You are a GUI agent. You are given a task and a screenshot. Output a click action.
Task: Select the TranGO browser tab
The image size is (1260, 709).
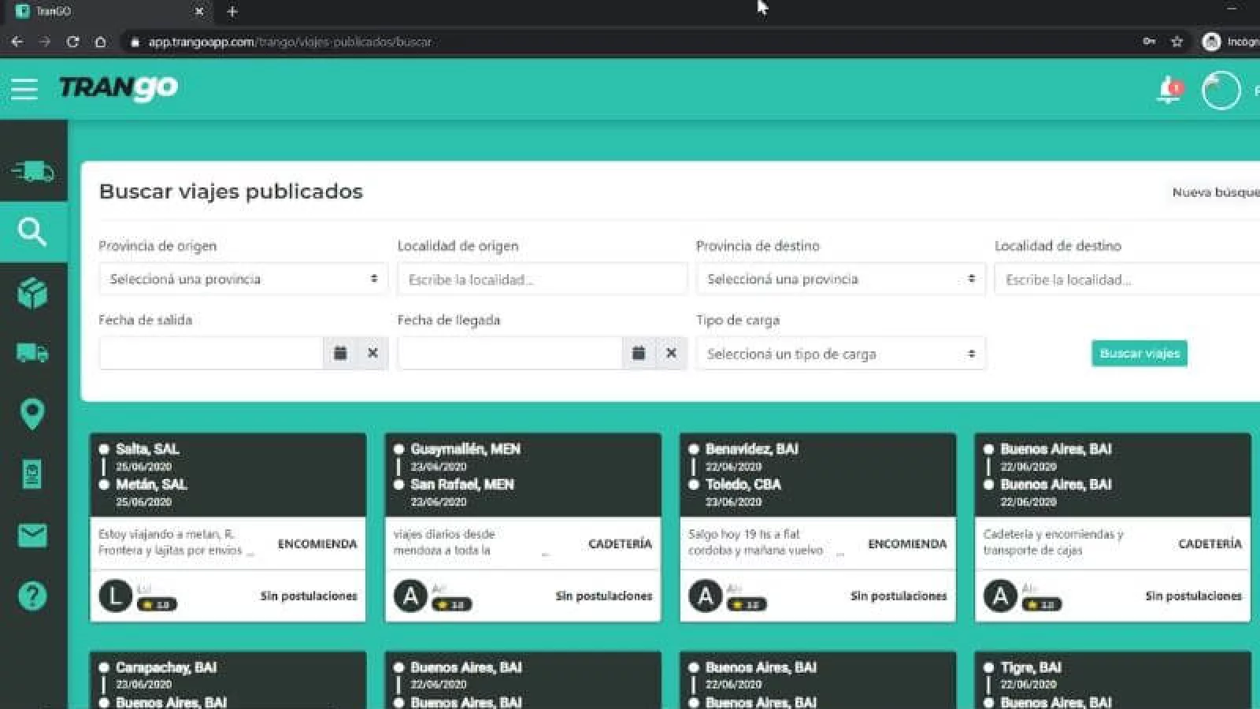(102, 12)
